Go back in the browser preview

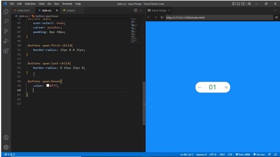point(149,17)
